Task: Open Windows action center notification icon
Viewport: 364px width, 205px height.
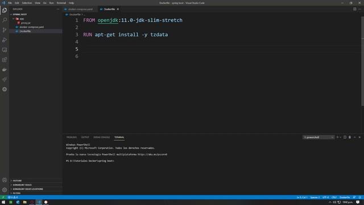Action: [358, 202]
